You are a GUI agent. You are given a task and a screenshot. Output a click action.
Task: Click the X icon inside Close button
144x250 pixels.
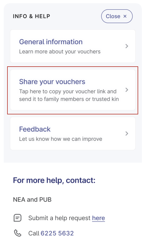(x=125, y=16)
